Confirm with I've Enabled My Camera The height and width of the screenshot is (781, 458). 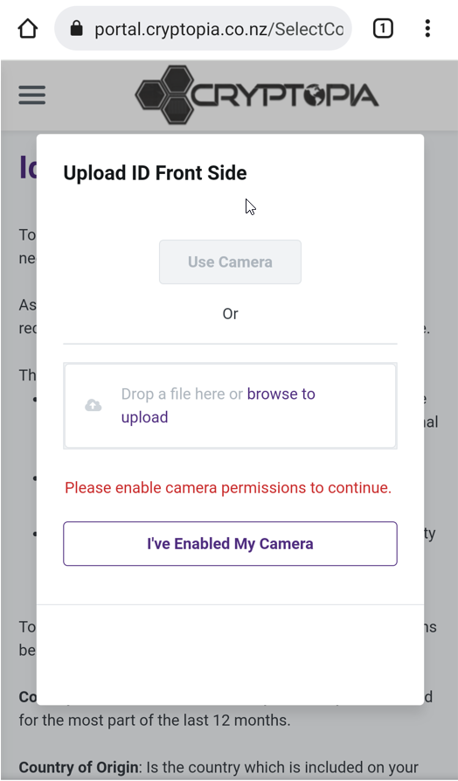click(230, 543)
